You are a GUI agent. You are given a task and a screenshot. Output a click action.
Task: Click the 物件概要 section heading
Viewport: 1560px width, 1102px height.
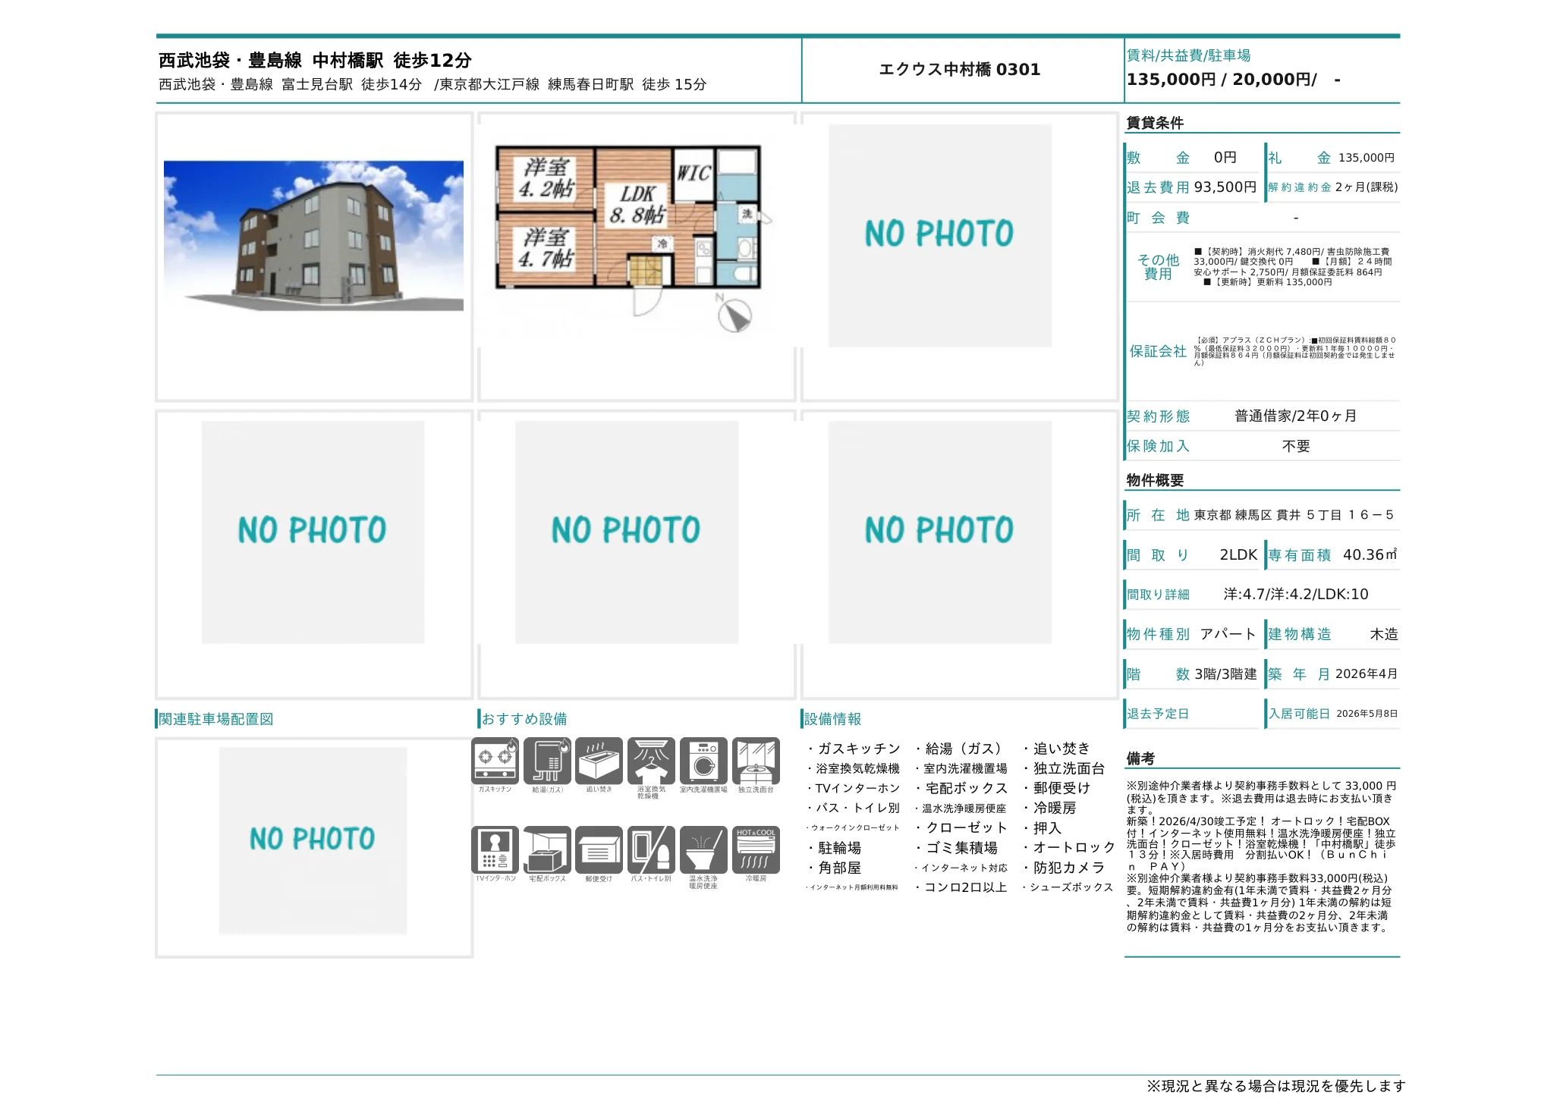(x=1155, y=480)
